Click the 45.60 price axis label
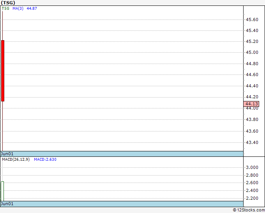 point(252,20)
